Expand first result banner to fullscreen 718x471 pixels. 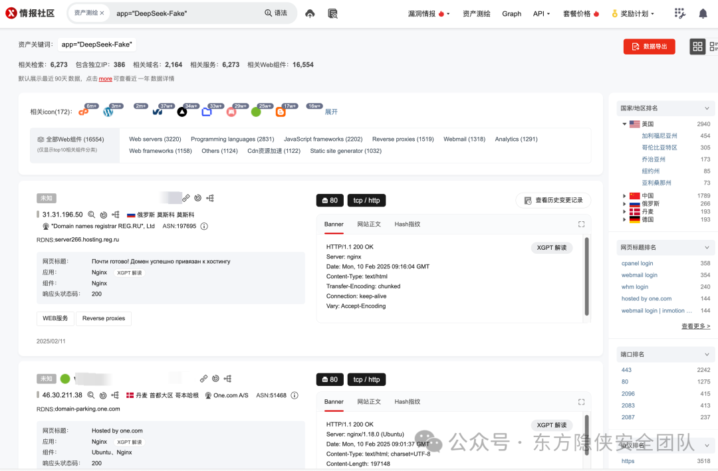point(581,225)
